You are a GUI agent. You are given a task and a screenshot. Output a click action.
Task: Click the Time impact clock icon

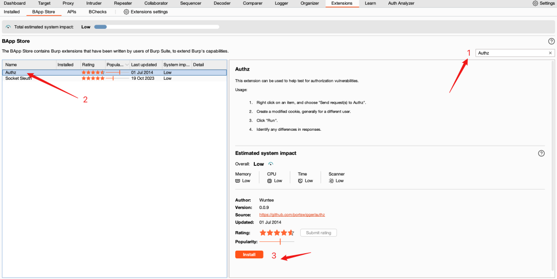pyautogui.click(x=300, y=181)
